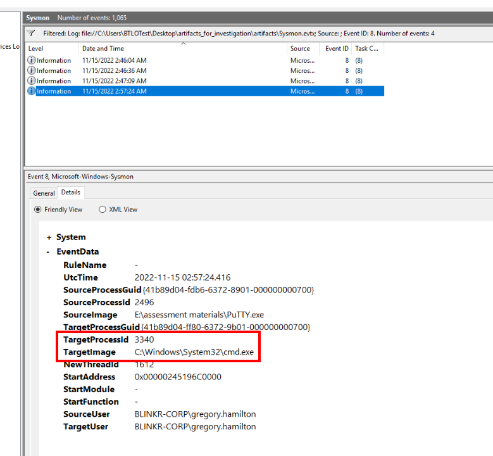The image size is (493, 456).
Task: Click SourceImage path PuTTY.exe
Action: (x=199, y=315)
